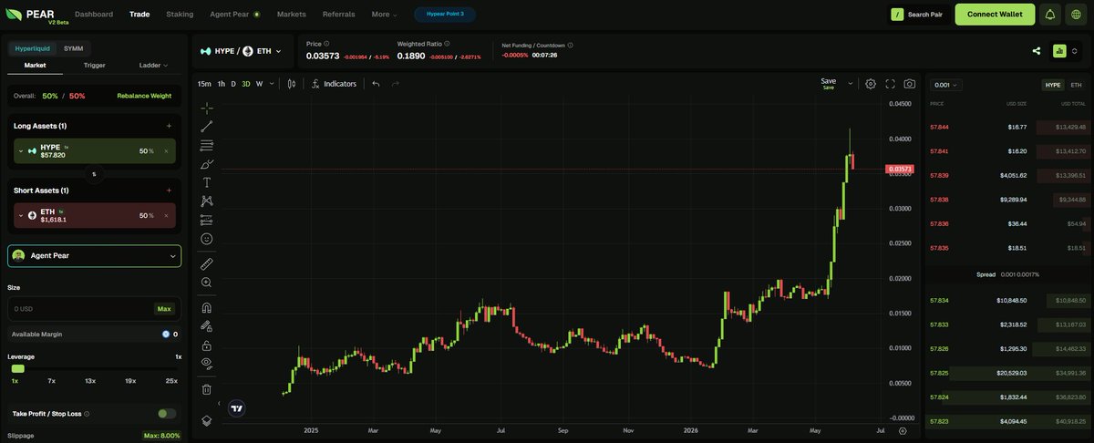
Task: Hide all drawings with the eye icon
Action: [x=207, y=364]
